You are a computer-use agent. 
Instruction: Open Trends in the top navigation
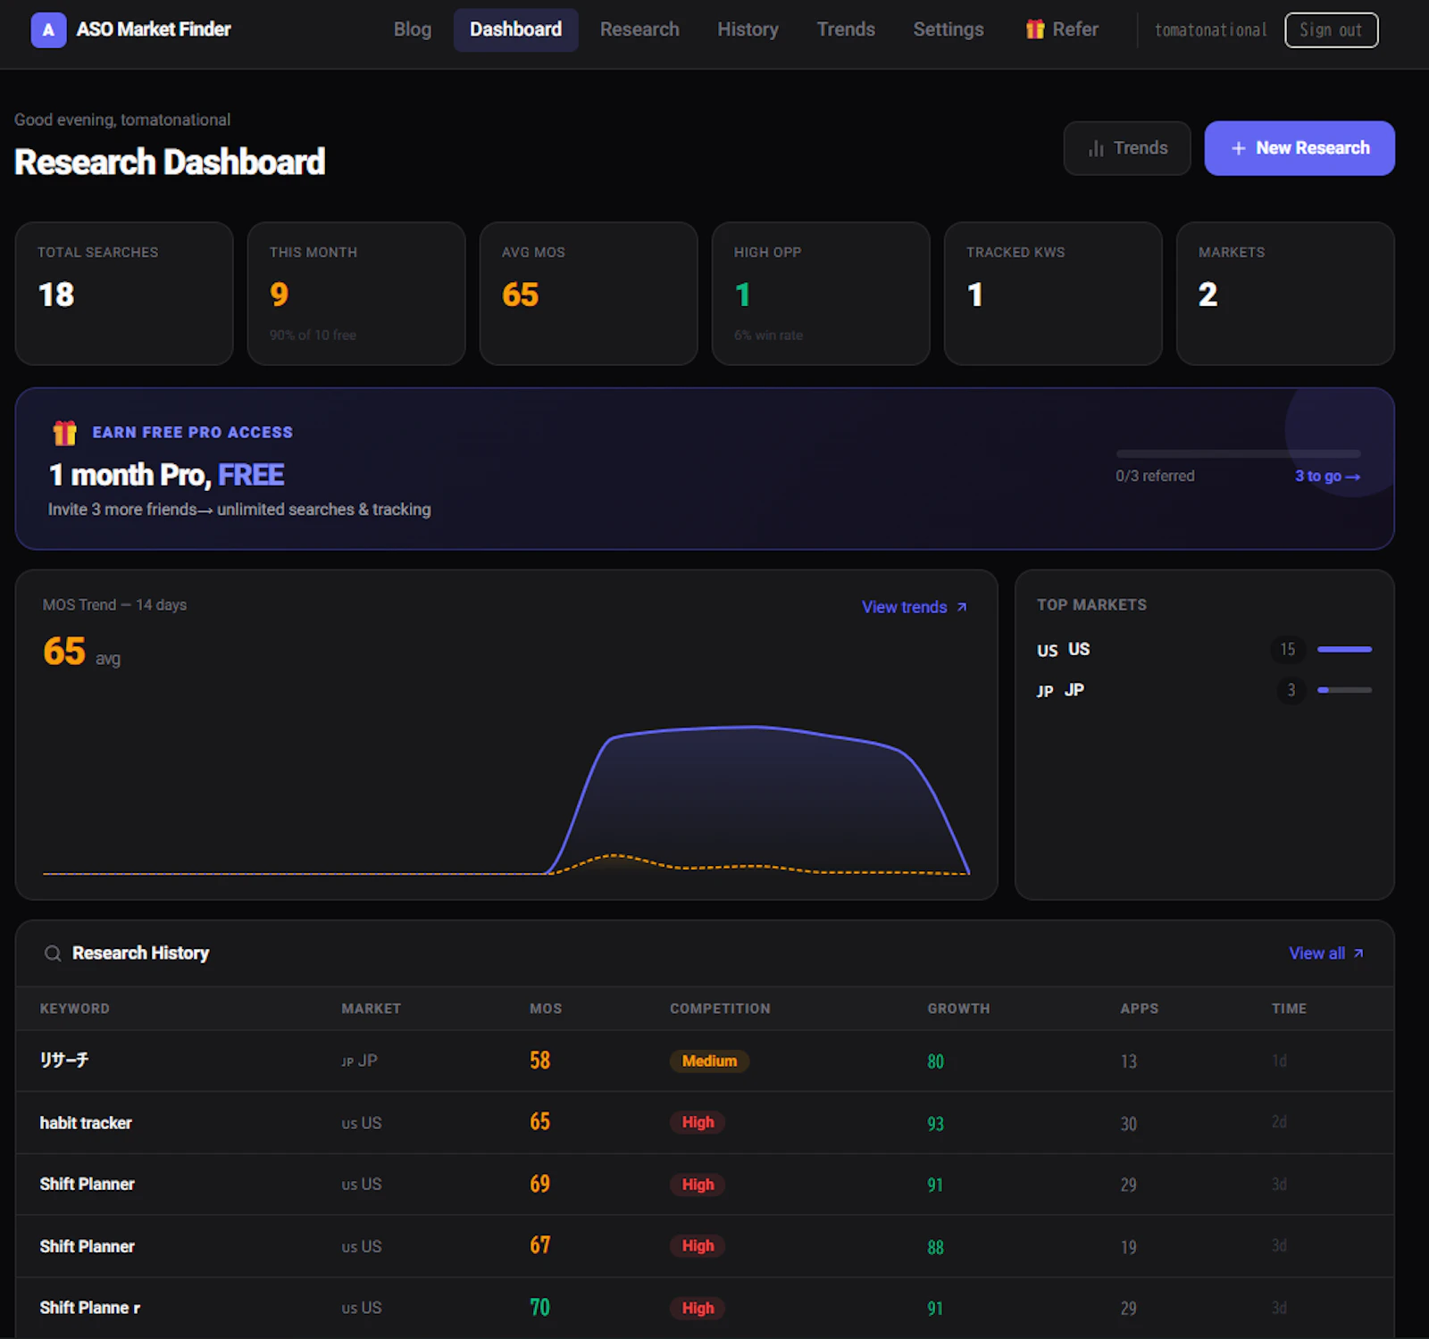(846, 29)
